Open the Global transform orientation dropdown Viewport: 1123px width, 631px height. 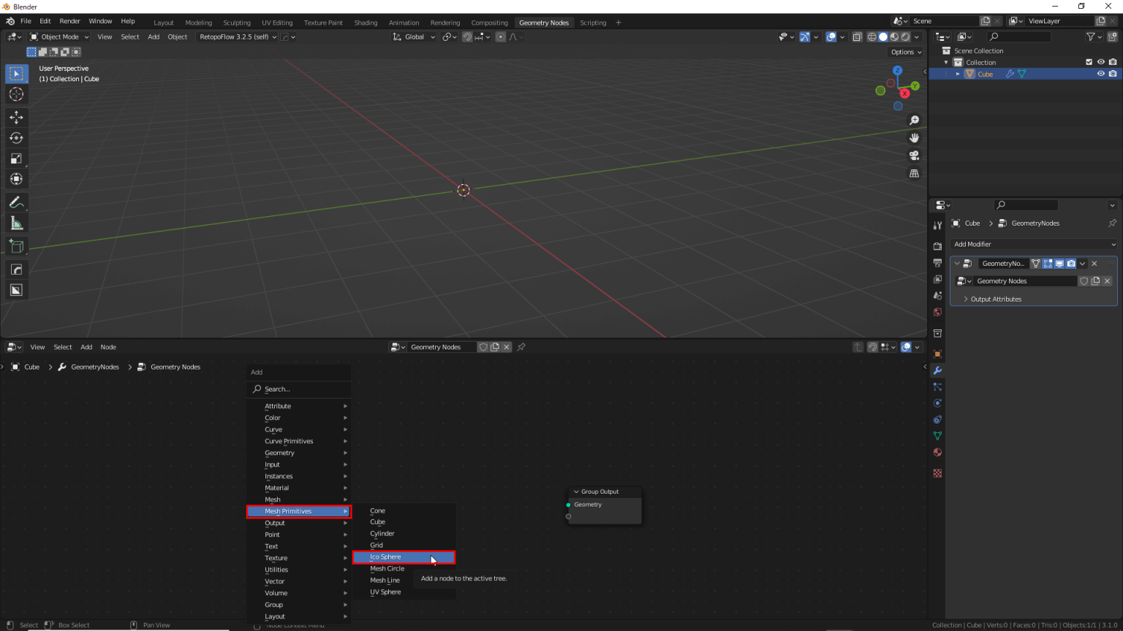click(414, 37)
